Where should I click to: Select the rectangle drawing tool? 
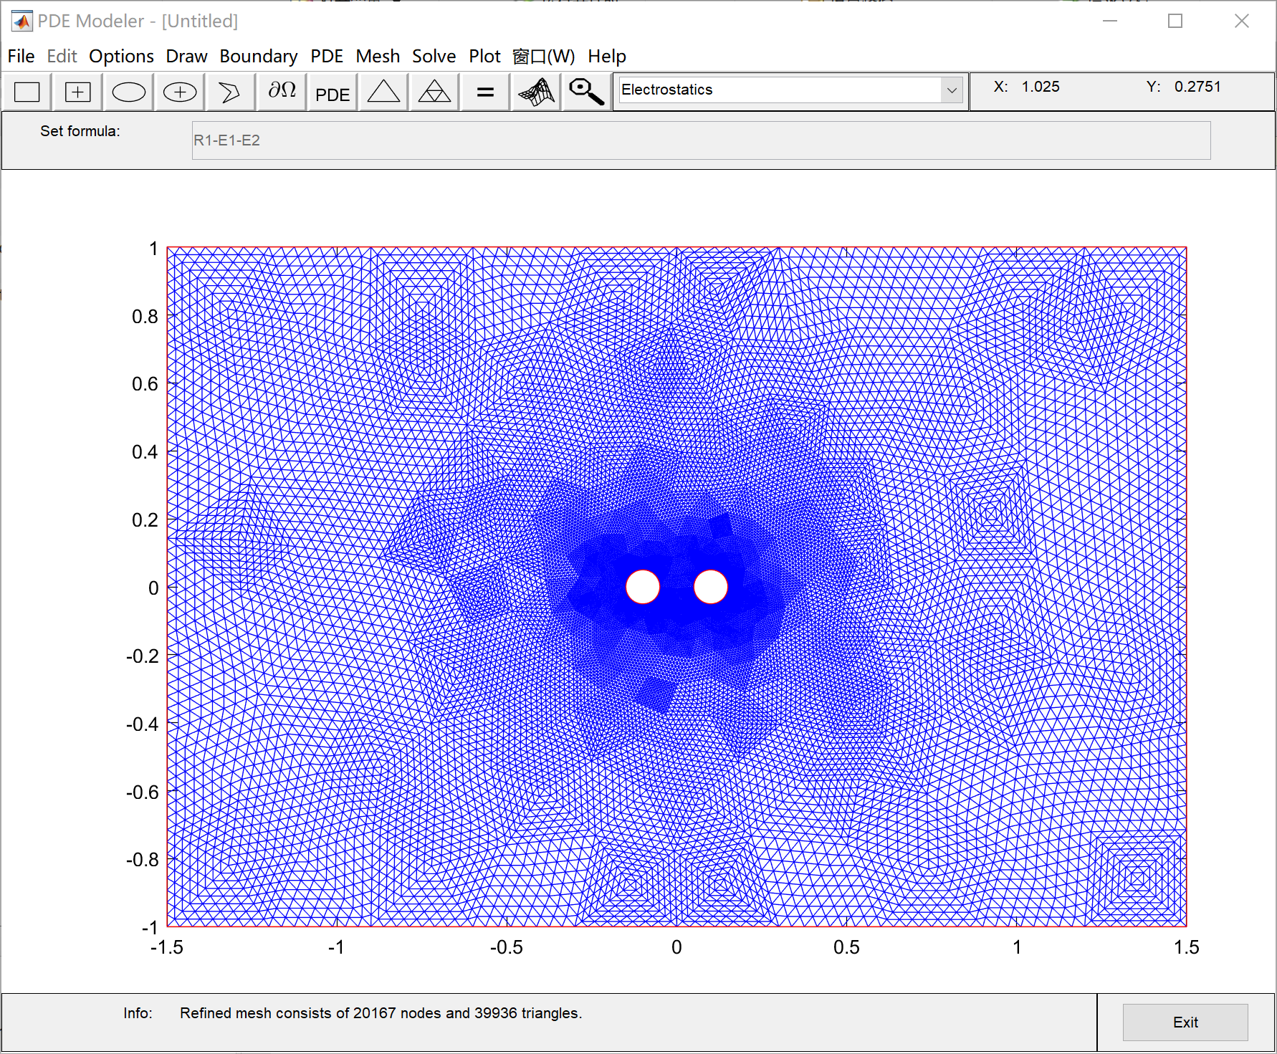click(x=26, y=92)
